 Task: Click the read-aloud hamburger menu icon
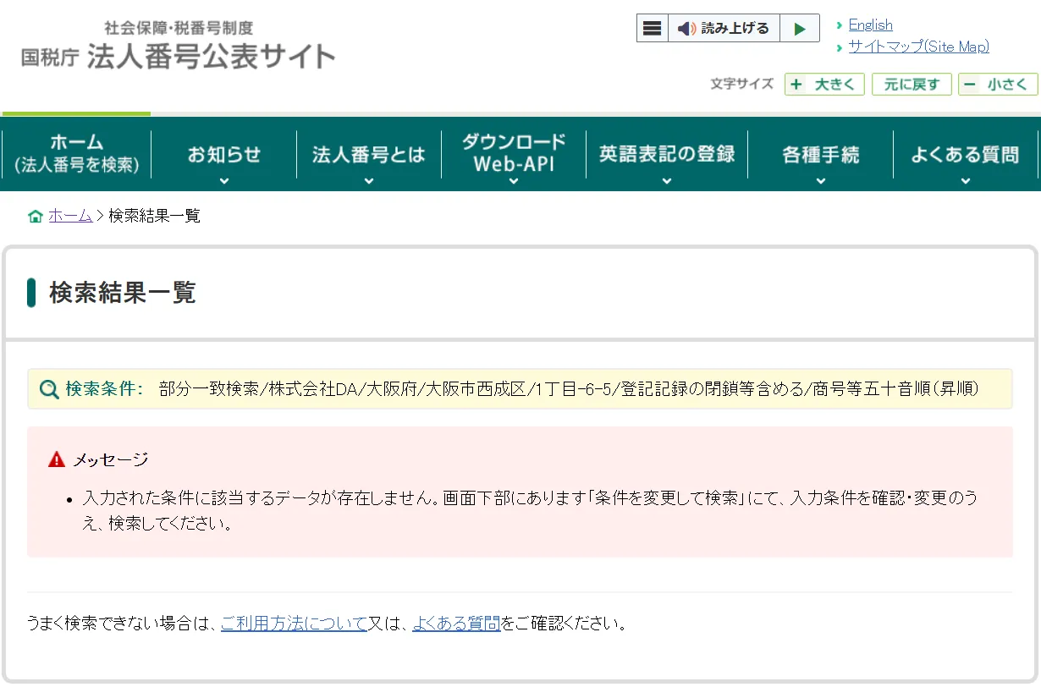pyautogui.click(x=652, y=28)
